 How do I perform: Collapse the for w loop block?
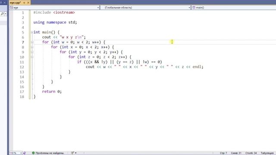pos(32,42)
